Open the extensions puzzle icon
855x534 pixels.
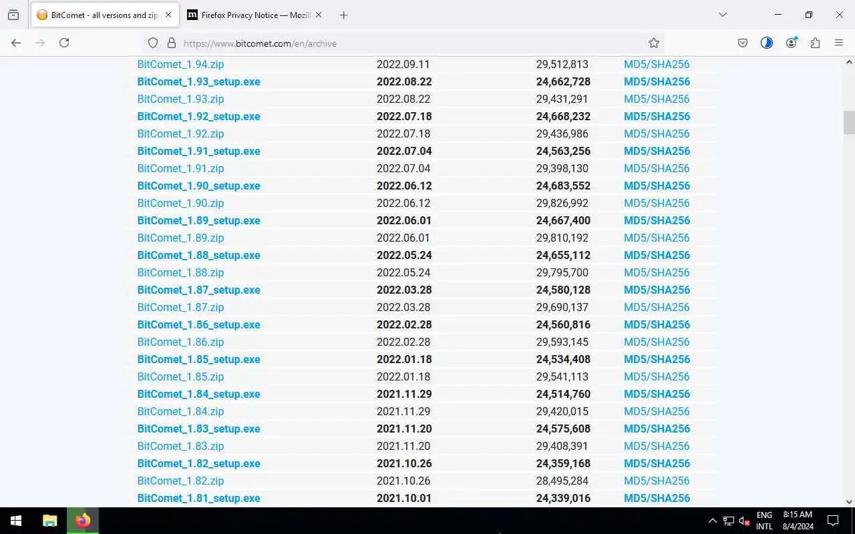[815, 43]
